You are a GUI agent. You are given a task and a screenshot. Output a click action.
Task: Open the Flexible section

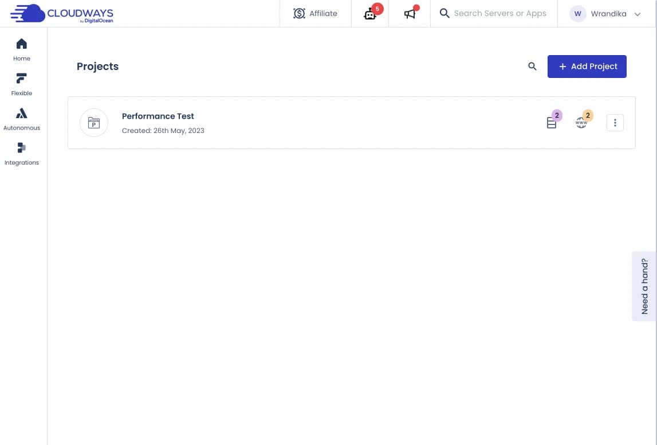point(22,84)
